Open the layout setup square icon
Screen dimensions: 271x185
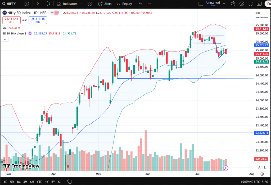click(201, 4)
